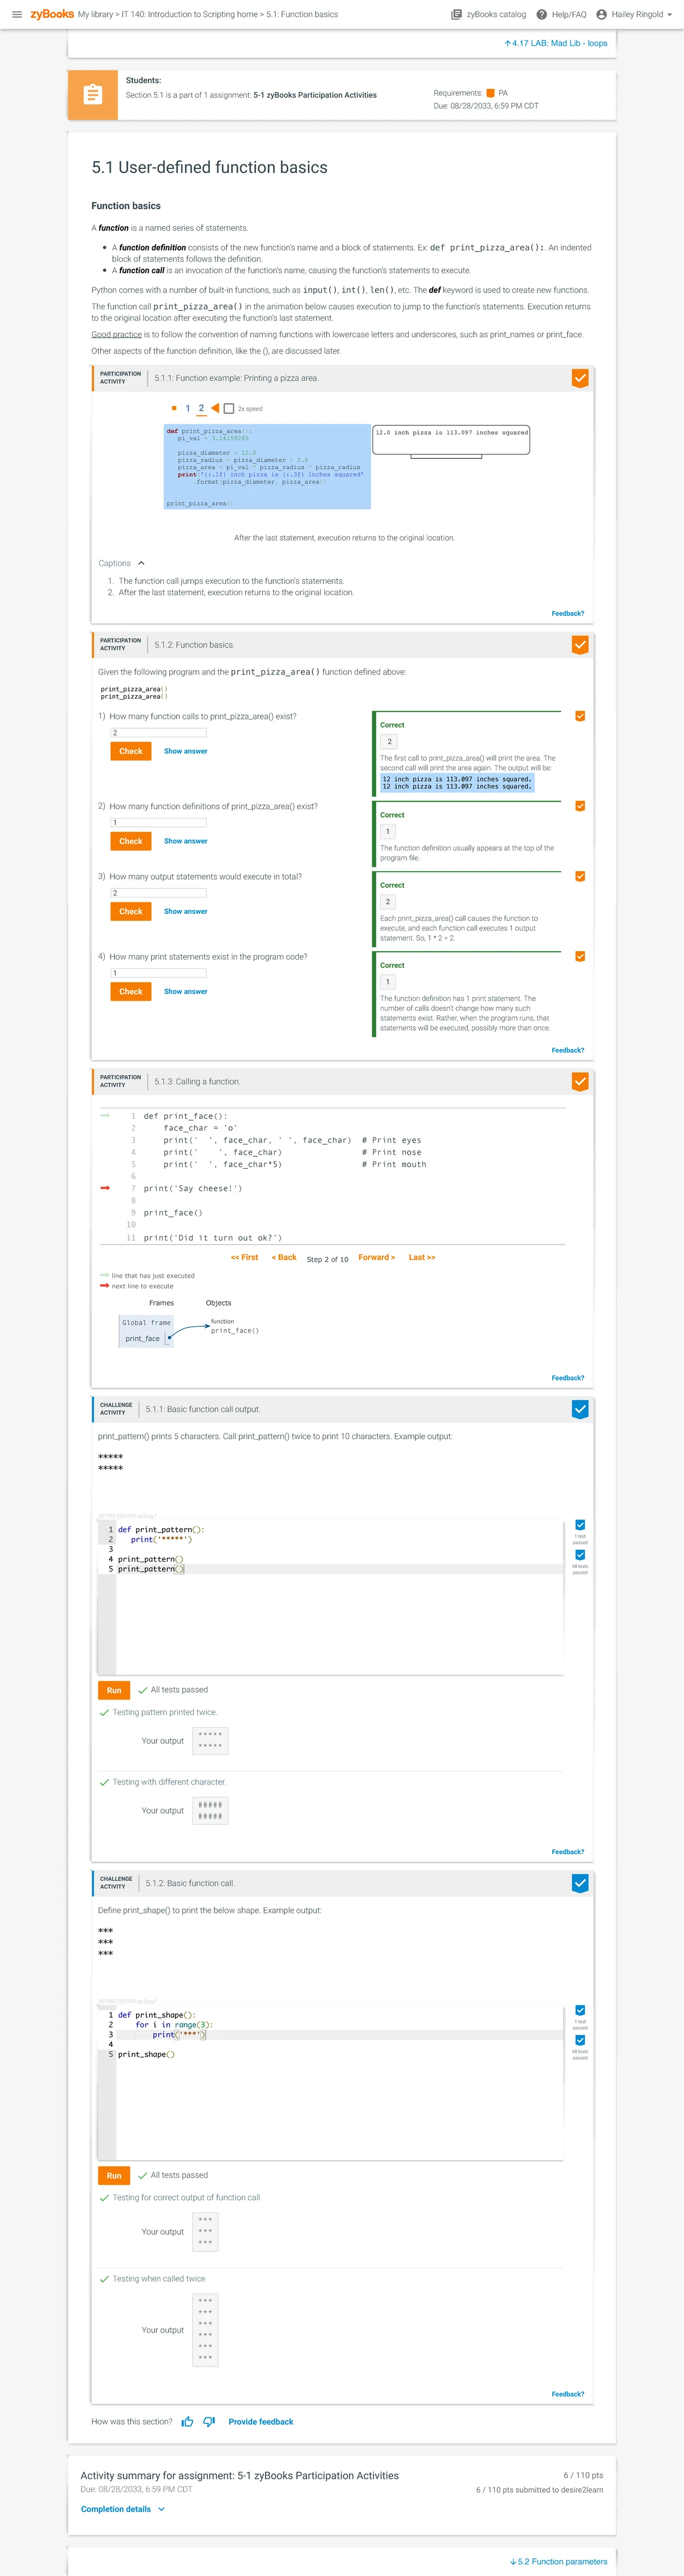Go to animation step 1

(187, 408)
